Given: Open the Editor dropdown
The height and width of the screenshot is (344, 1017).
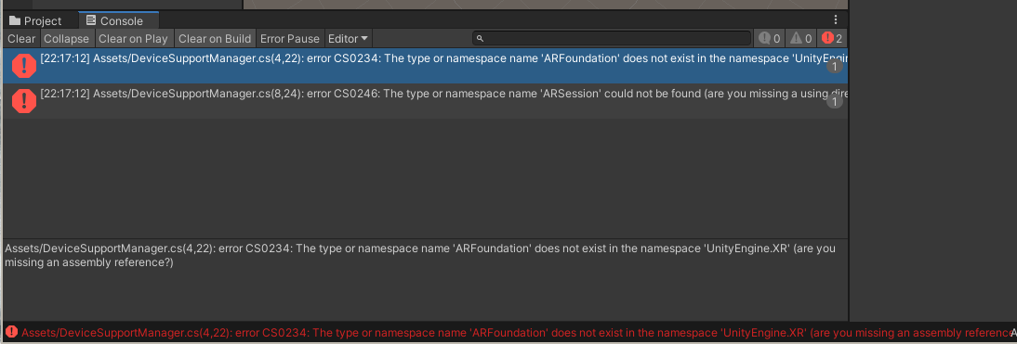Looking at the screenshot, I should tap(349, 39).
